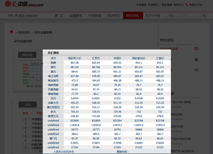Click the 挪威克朗 currency row label
This screenshot has height=154, width=213.
53,94
